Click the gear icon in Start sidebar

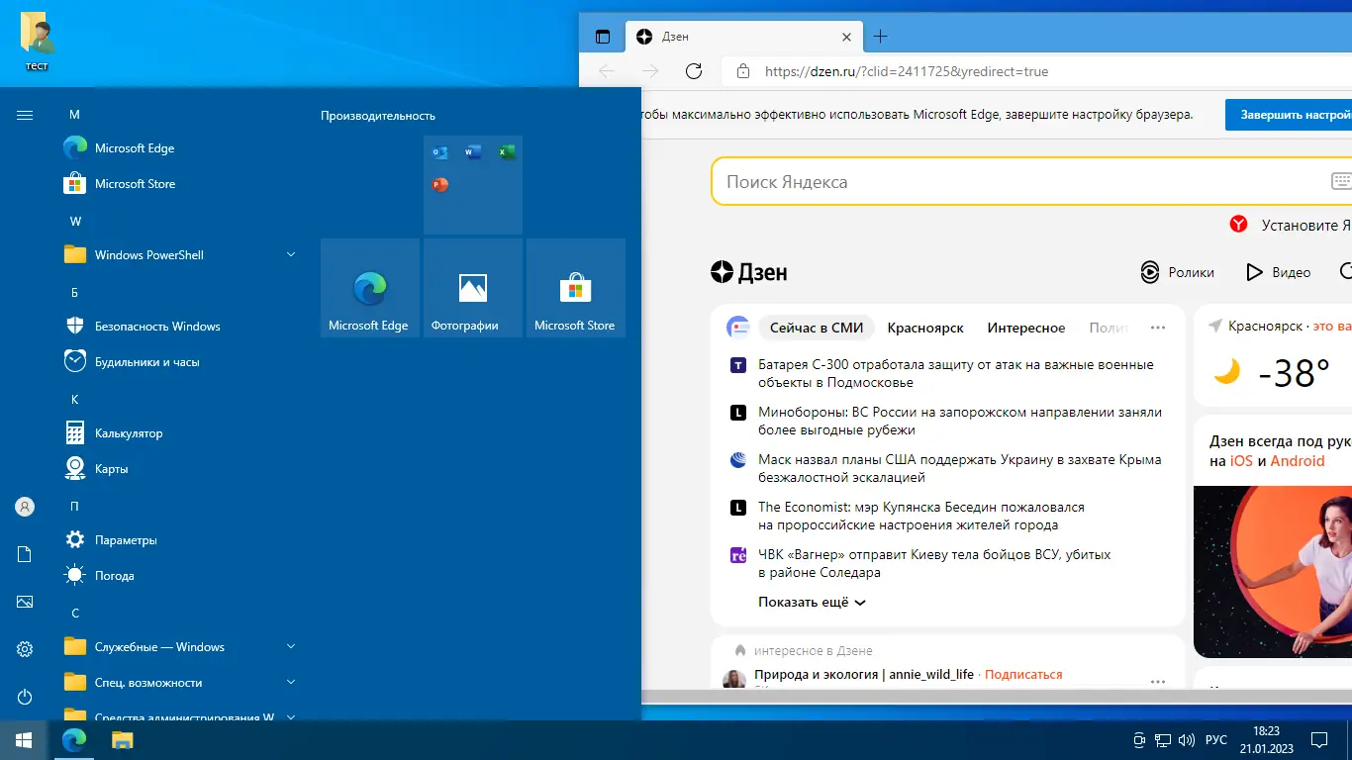click(x=25, y=649)
